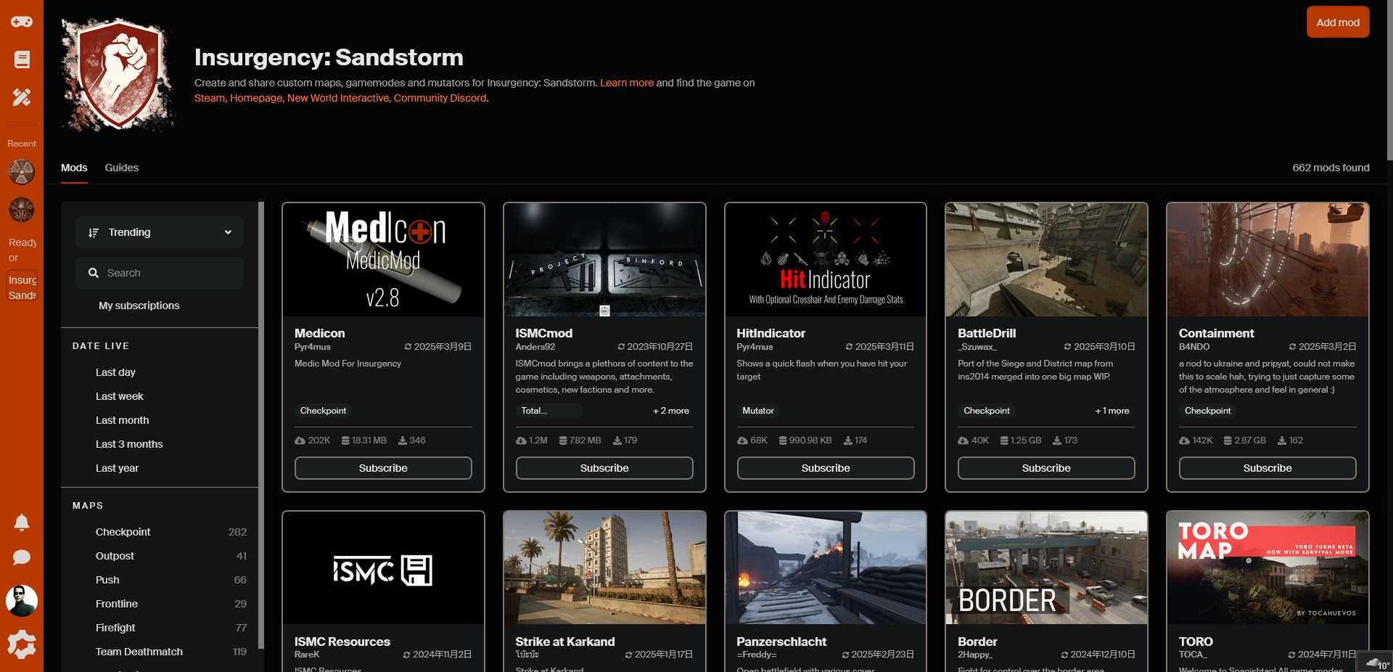Expand the '+ 2 more' tags on ISMCmod
The height and width of the screenshot is (672, 1393).
(x=671, y=411)
